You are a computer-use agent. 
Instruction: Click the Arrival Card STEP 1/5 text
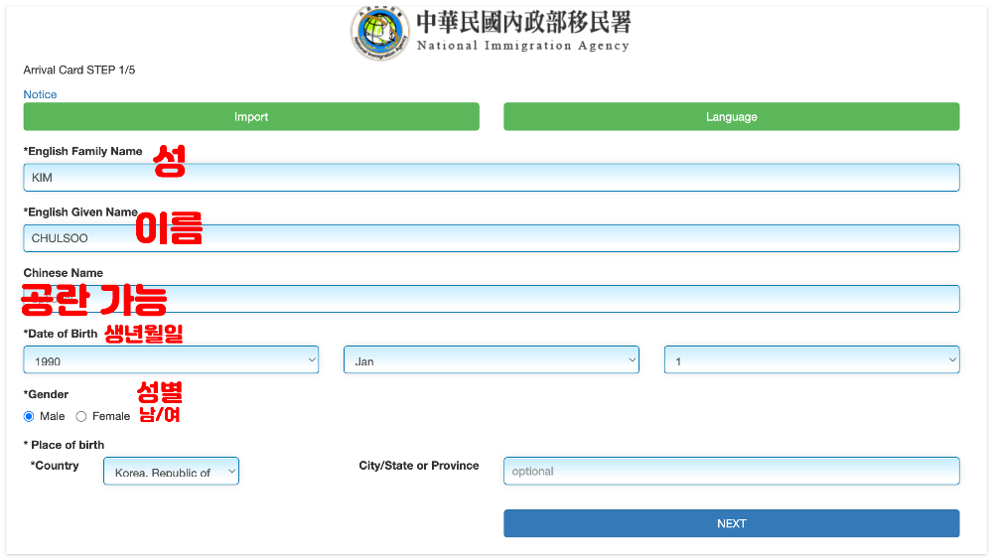79,70
